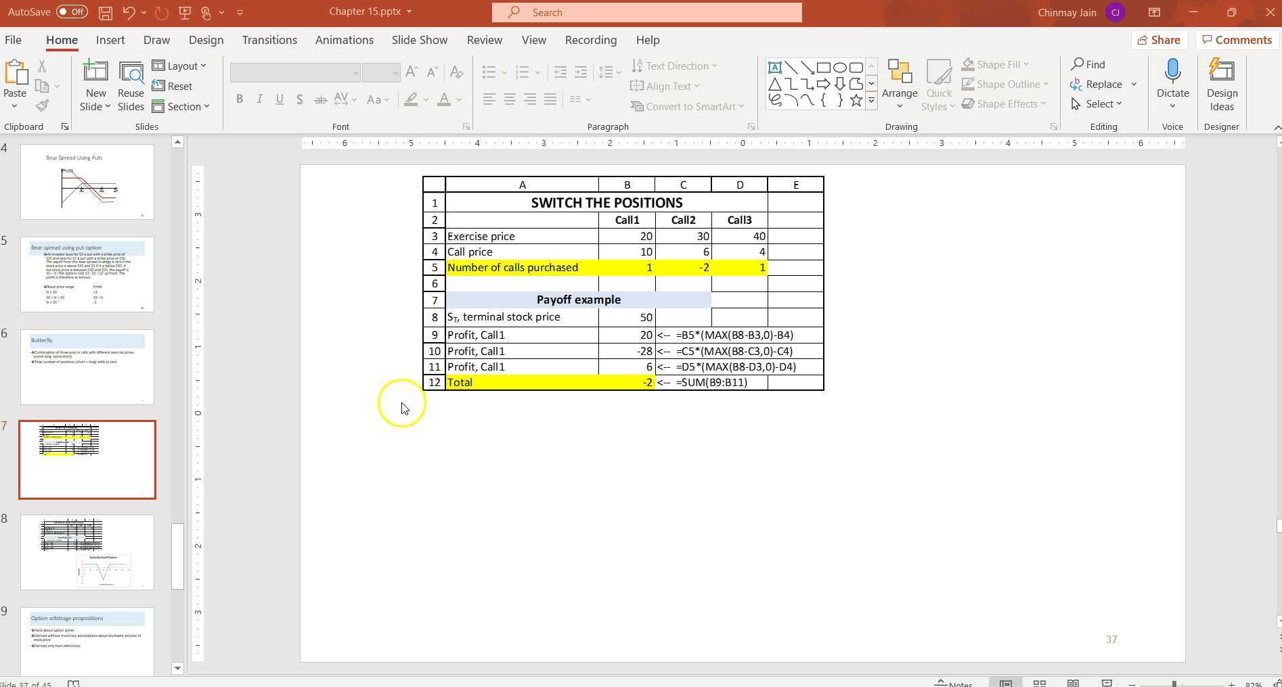Toggle bold formatting

[x=239, y=99]
